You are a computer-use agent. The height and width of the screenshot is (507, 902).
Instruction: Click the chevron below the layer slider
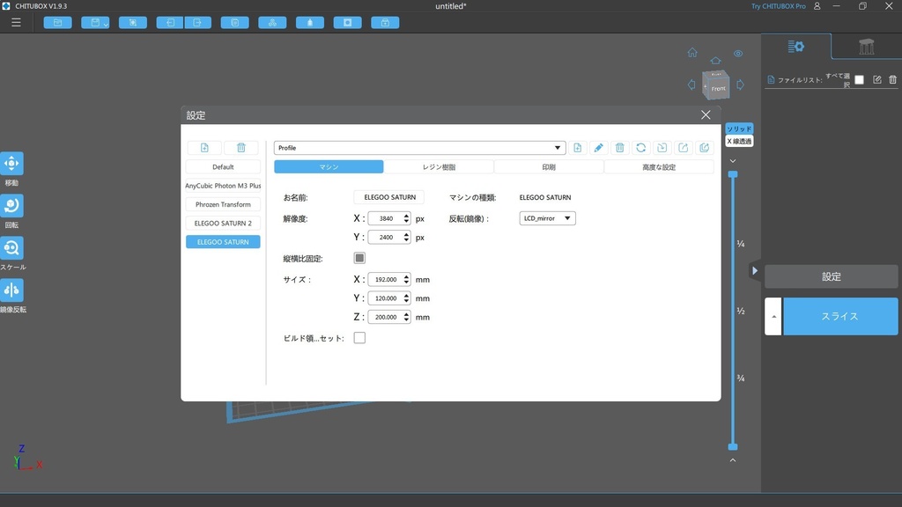733,460
